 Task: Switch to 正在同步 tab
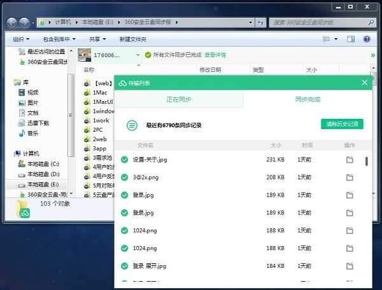click(x=179, y=99)
